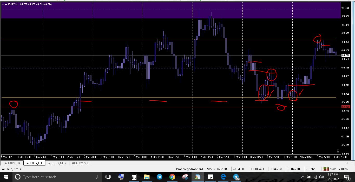Click the '9 Mar 12:00' label on the time axis
Viewport: 355px width, 182px height.
(x=323, y=157)
